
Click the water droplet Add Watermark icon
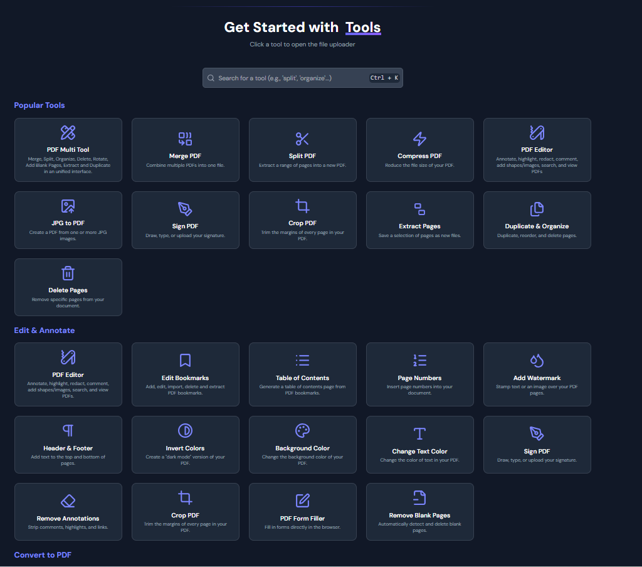537,360
